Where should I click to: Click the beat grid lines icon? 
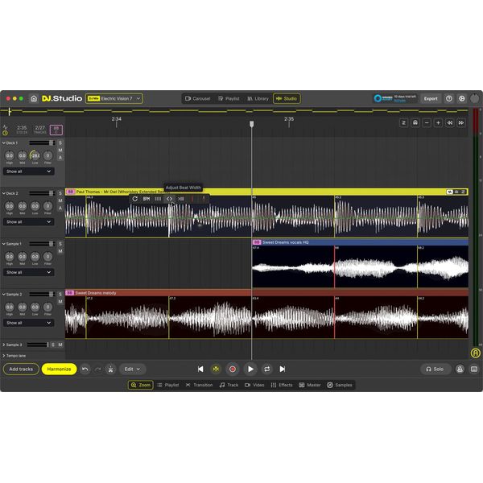tap(158, 199)
